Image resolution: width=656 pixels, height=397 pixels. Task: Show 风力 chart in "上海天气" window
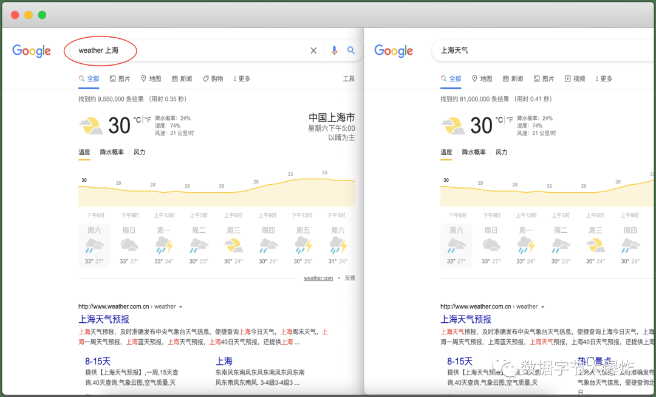(x=501, y=153)
